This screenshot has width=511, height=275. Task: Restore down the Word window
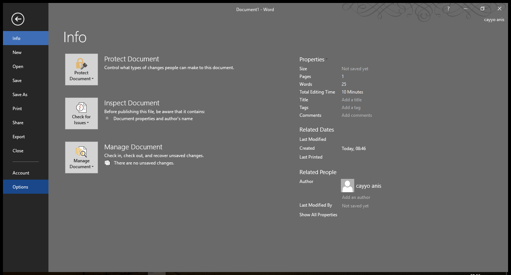[483, 9]
